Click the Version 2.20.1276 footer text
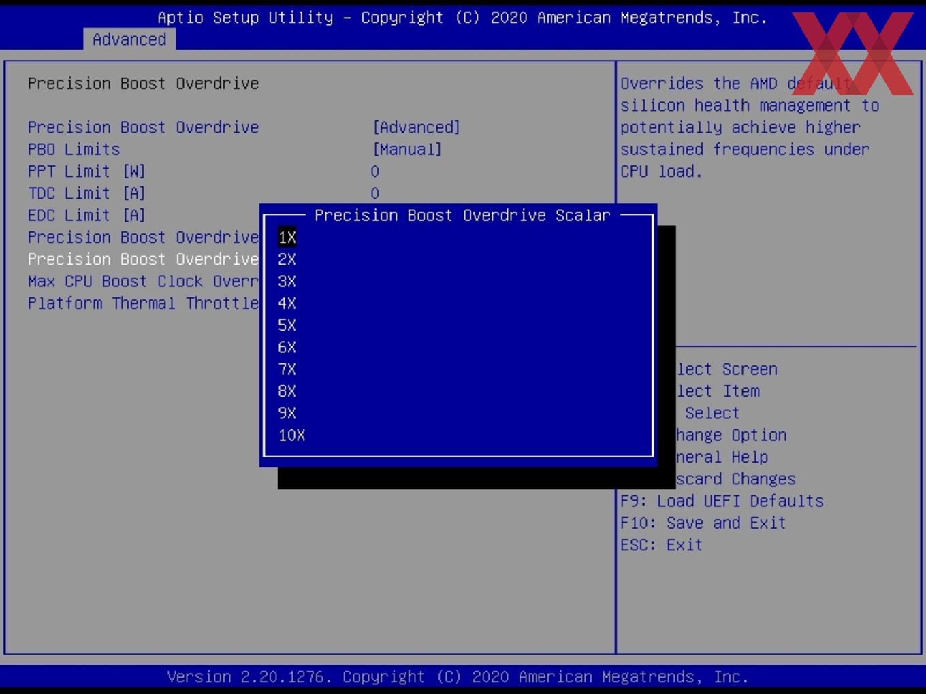This screenshot has height=694, width=926. [458, 677]
